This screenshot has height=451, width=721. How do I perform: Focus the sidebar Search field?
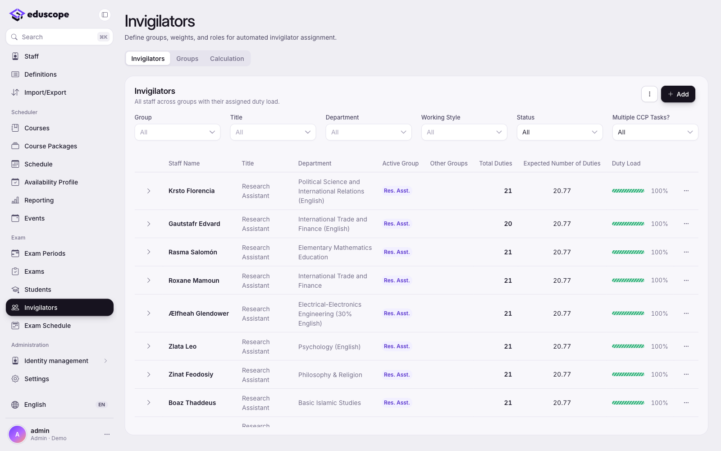click(59, 37)
